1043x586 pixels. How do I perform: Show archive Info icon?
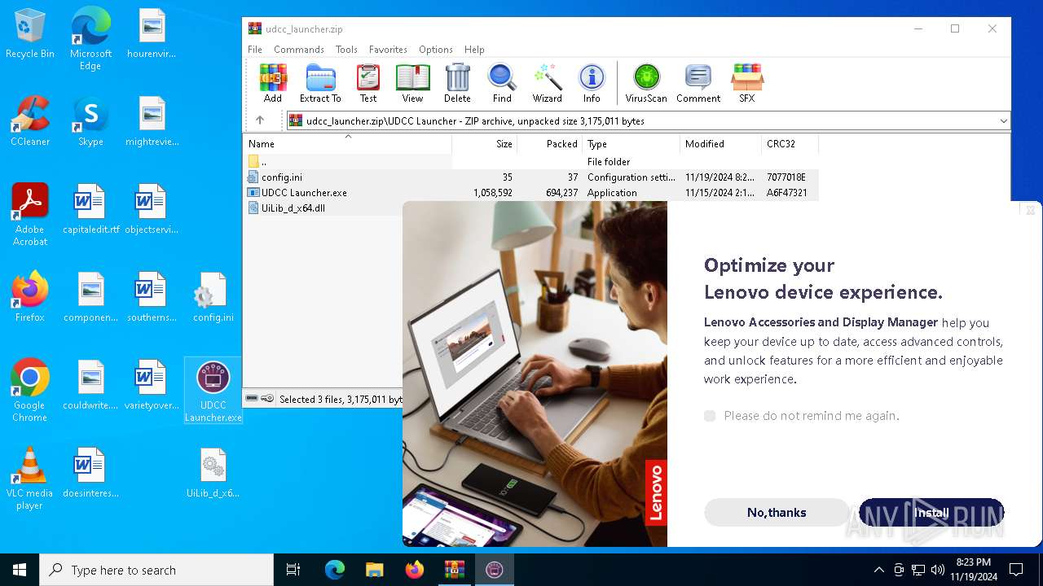pyautogui.click(x=592, y=84)
